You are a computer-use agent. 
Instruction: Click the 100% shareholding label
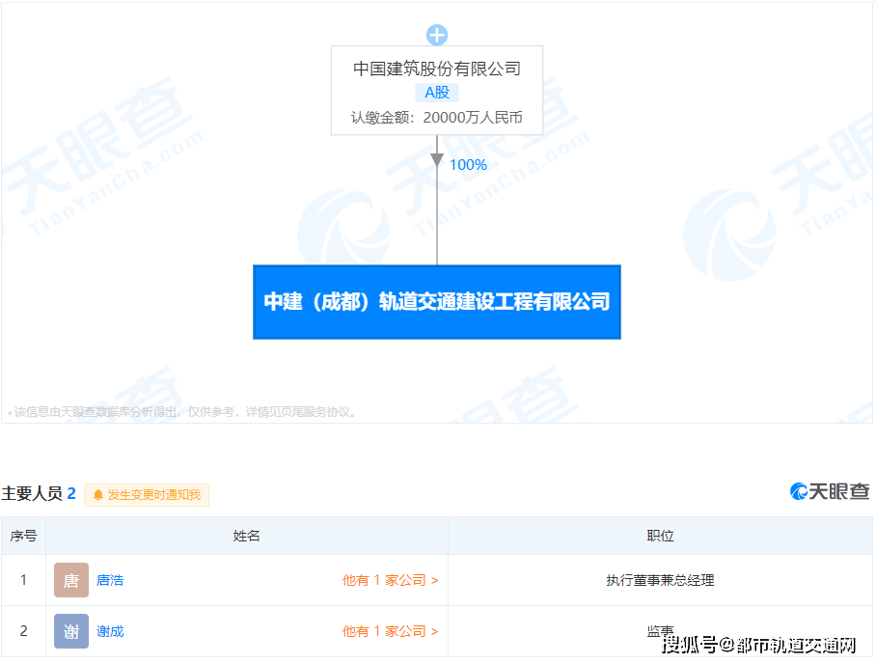tap(468, 165)
